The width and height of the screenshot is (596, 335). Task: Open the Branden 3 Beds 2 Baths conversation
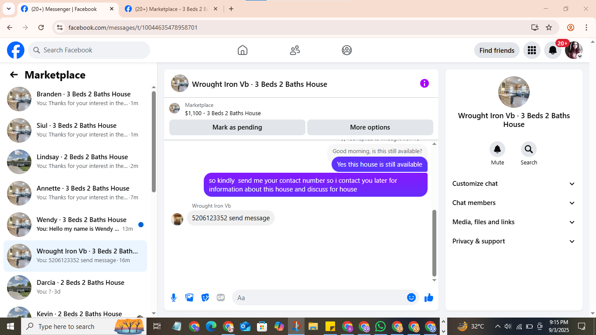75,99
